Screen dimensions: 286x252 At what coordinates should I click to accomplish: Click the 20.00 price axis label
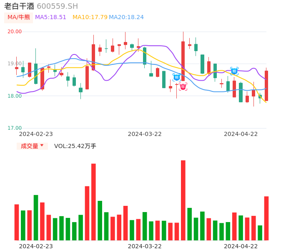[15, 32]
